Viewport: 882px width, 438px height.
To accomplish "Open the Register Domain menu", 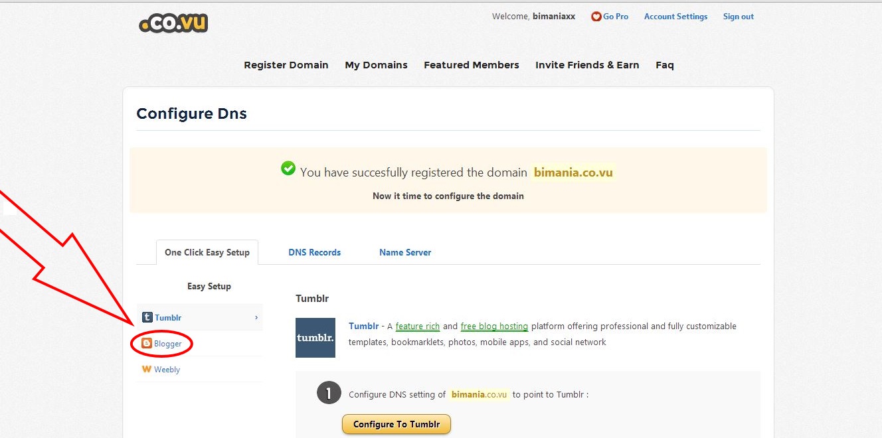I will 286,65.
